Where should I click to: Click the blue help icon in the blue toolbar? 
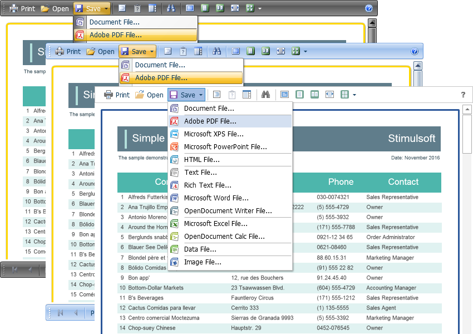[x=414, y=51]
